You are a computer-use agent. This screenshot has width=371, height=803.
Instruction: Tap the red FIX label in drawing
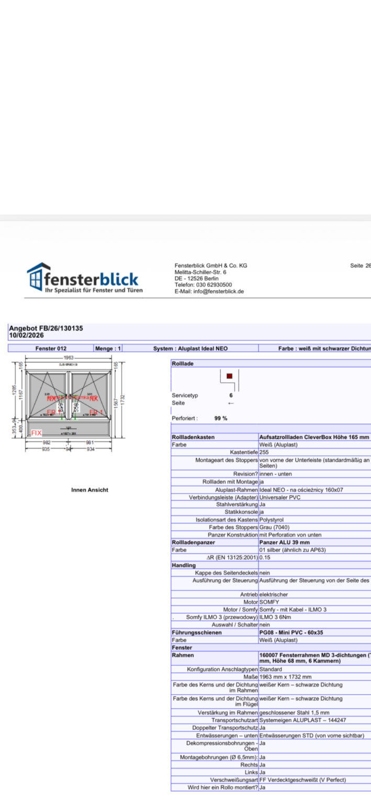(36, 433)
